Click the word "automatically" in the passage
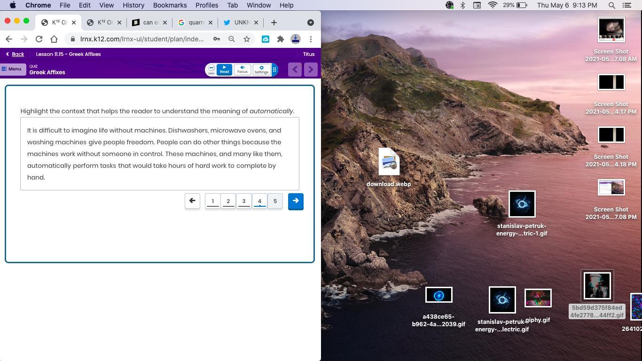 tap(49, 165)
